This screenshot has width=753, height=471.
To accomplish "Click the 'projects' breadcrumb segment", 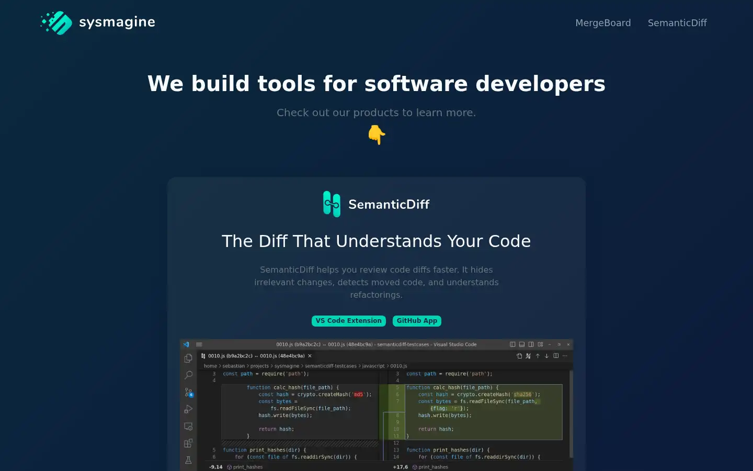I will click(259, 366).
